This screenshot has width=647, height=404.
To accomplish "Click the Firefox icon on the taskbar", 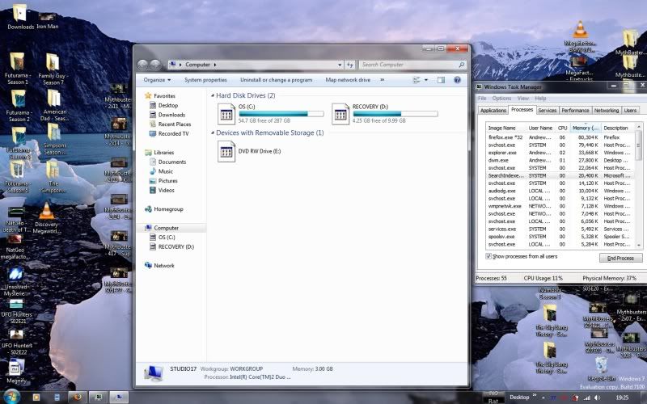I will click(78, 397).
